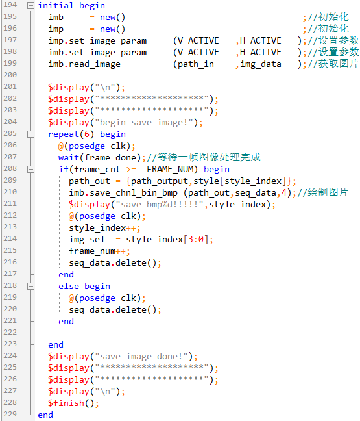Collapse the if(frame_cnt >= FRAME_NUM) fold marker

pyautogui.click(x=31, y=169)
